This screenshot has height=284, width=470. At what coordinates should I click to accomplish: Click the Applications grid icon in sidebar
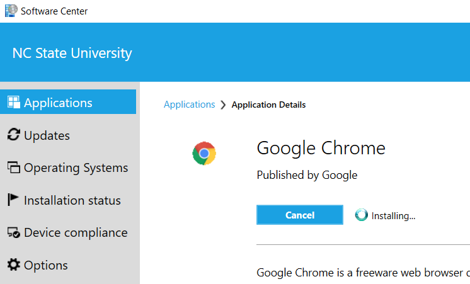coord(14,102)
